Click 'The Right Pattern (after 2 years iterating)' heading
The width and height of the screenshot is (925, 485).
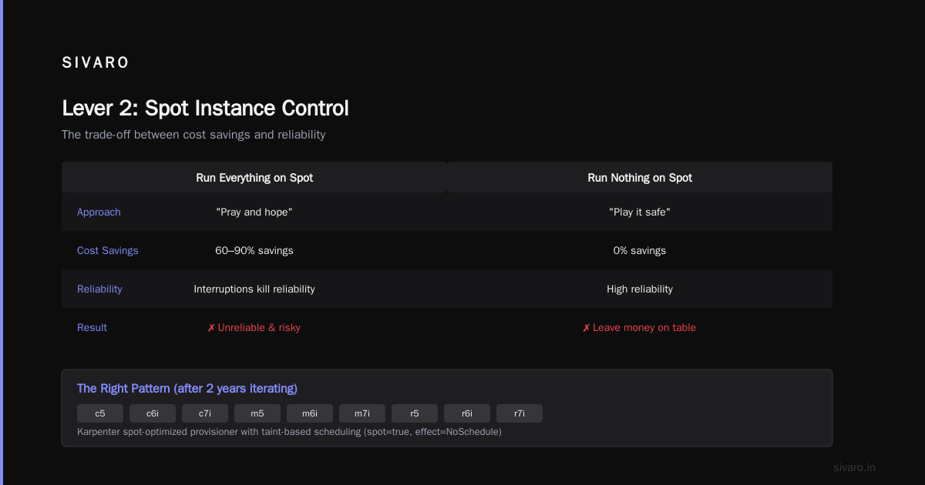coord(187,389)
